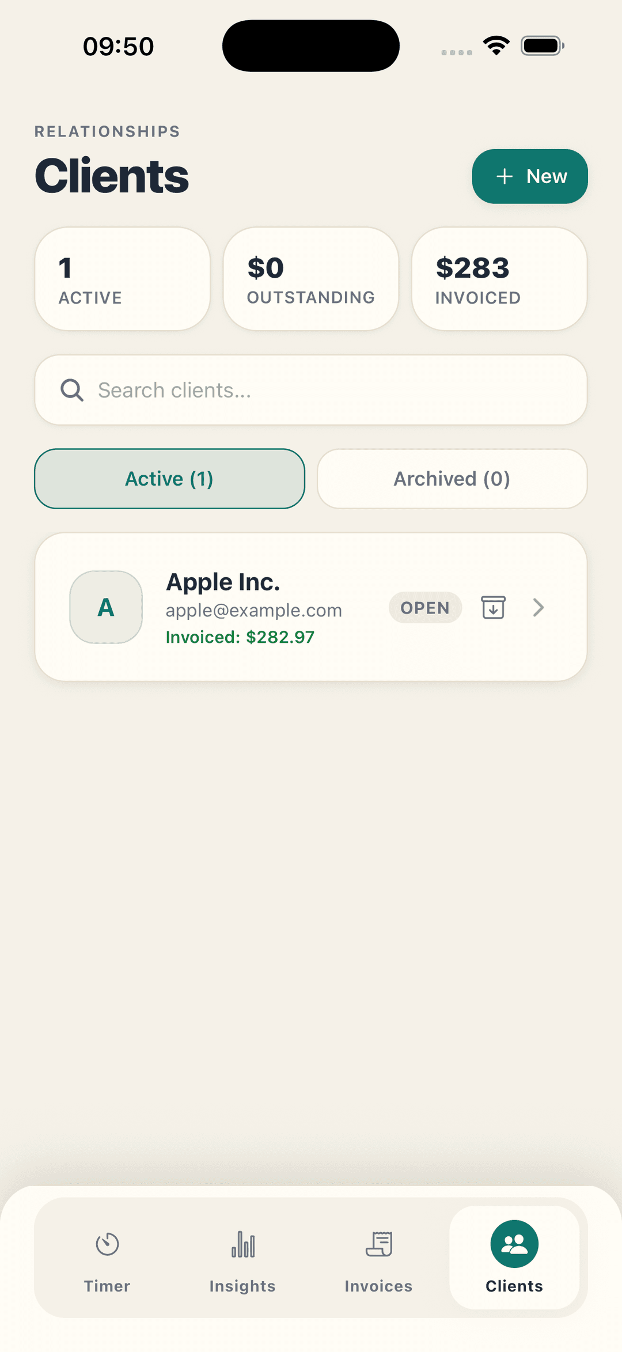Select the Clients tab icon
The width and height of the screenshot is (622, 1352).
(x=514, y=1244)
